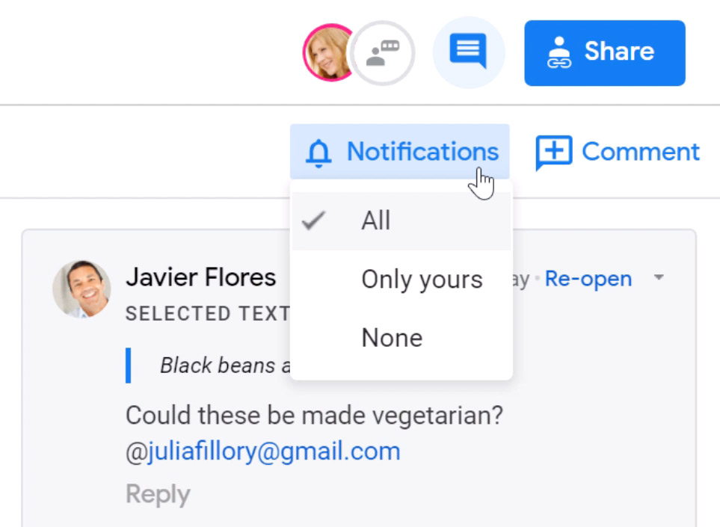Open Javier Flores's profile picture
Image resolution: width=720 pixels, height=527 pixels.
[x=82, y=289]
